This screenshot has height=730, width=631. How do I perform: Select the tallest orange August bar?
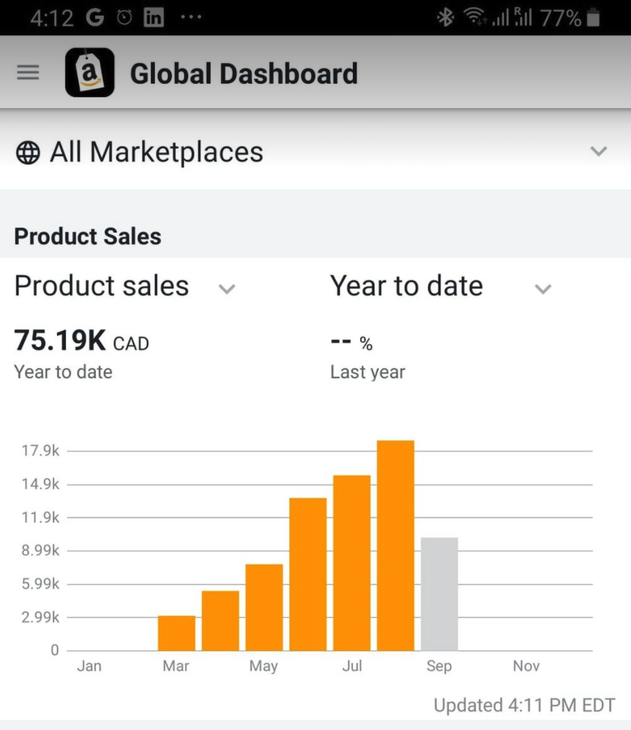pos(395,545)
